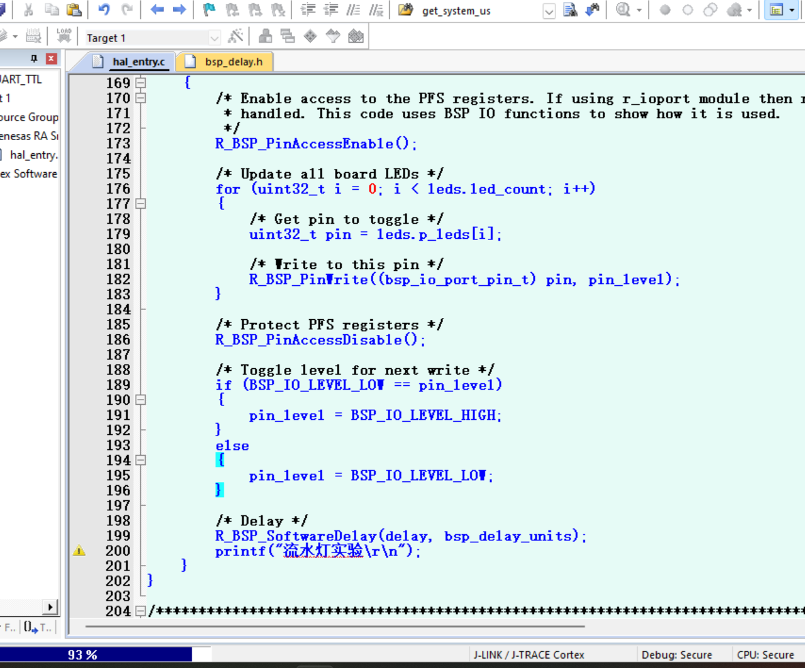Open the get_system_us search dropdown arrow

[549, 11]
